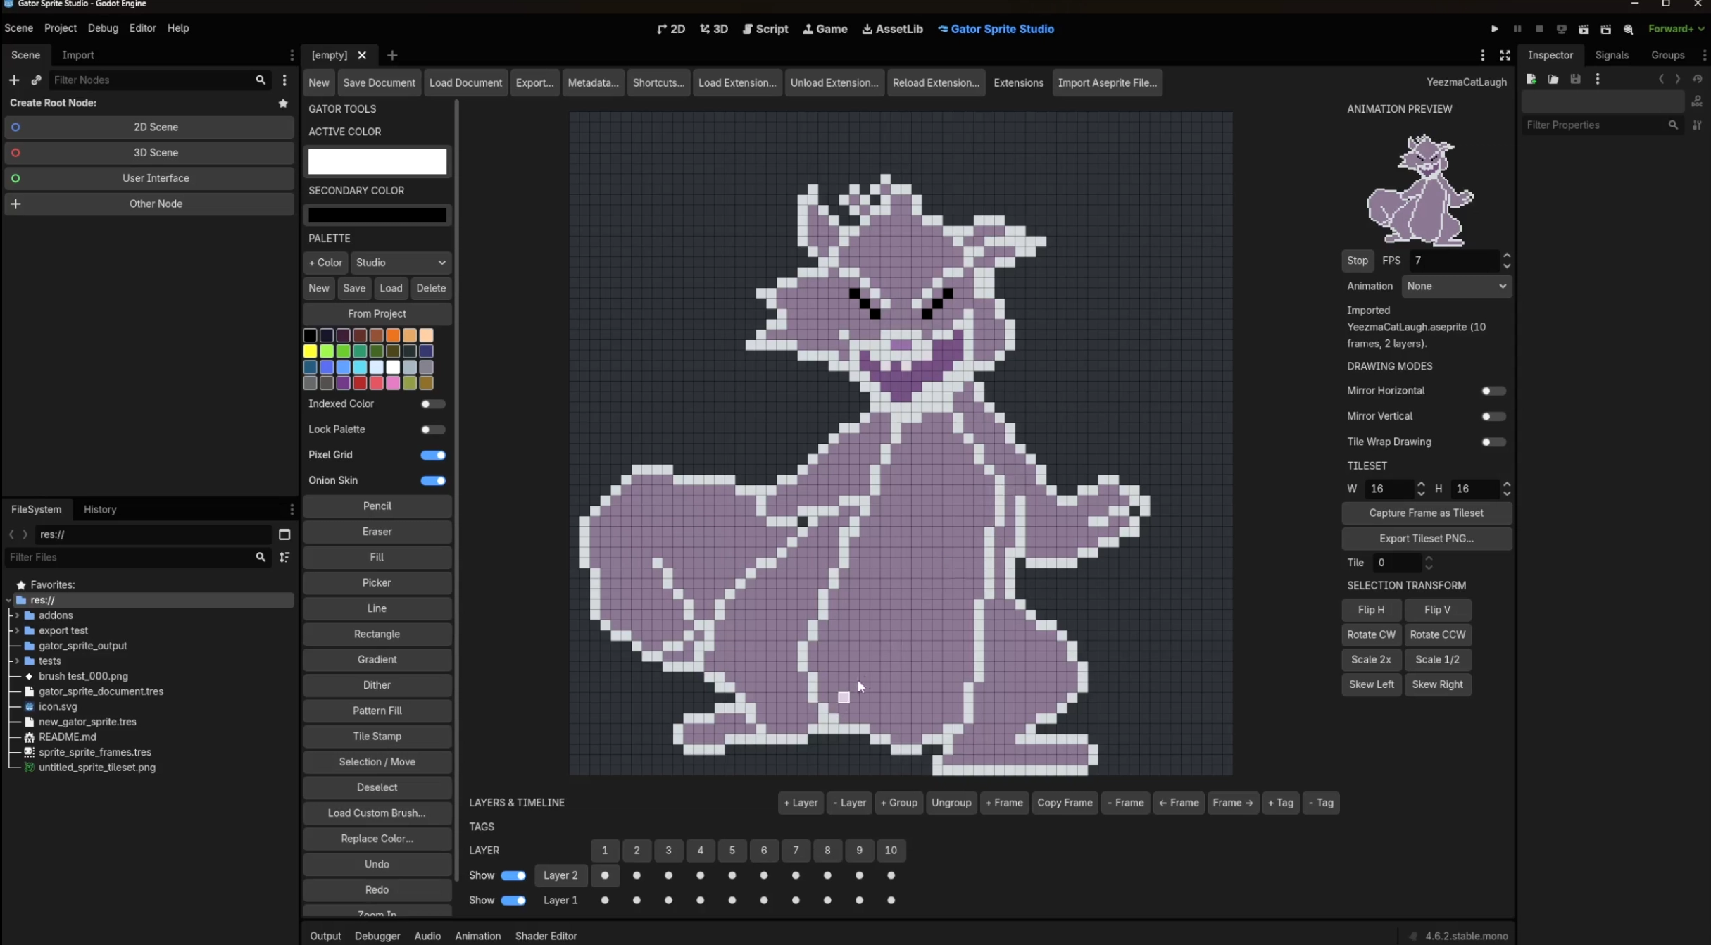
Task: Click the Copy Frame button
Action: [1065, 803]
